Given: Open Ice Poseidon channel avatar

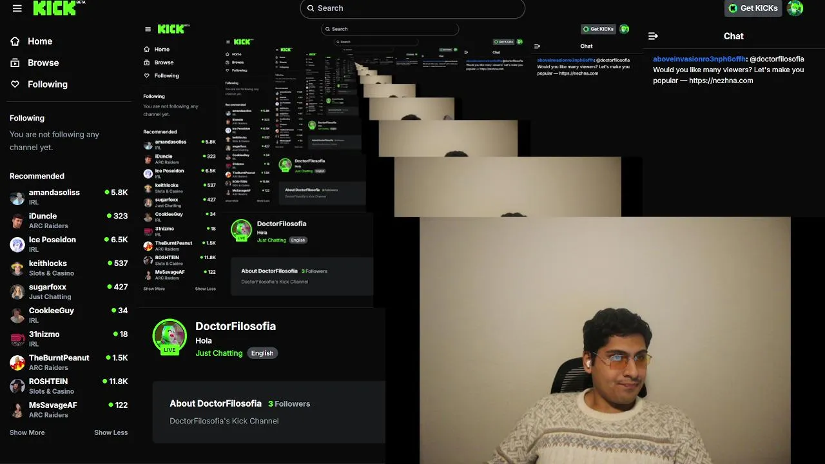Looking at the screenshot, I should pyautogui.click(x=17, y=244).
